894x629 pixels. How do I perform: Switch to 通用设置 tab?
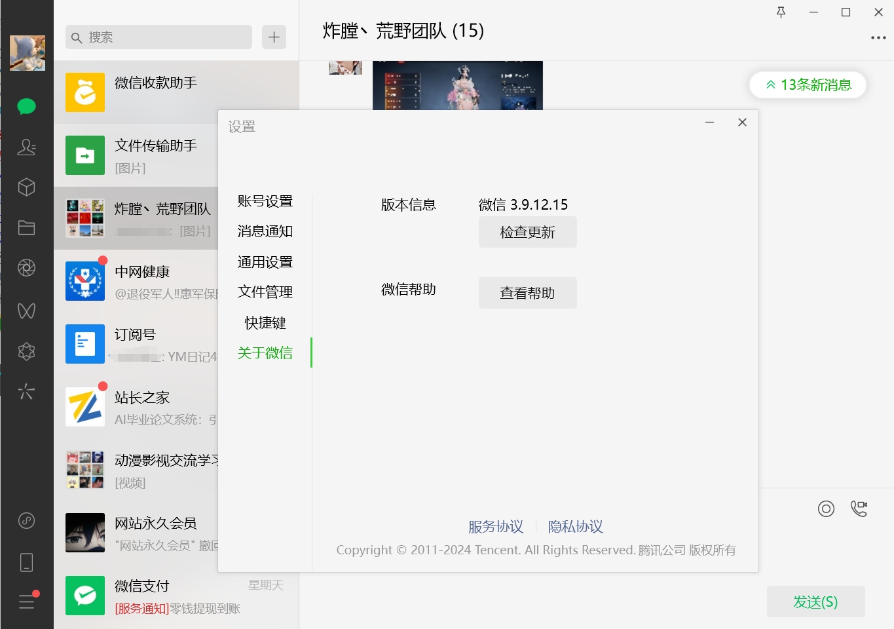click(x=265, y=262)
